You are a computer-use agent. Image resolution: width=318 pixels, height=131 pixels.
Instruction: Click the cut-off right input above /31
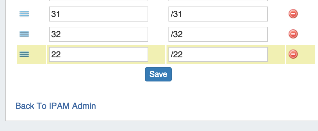pos(218,1)
